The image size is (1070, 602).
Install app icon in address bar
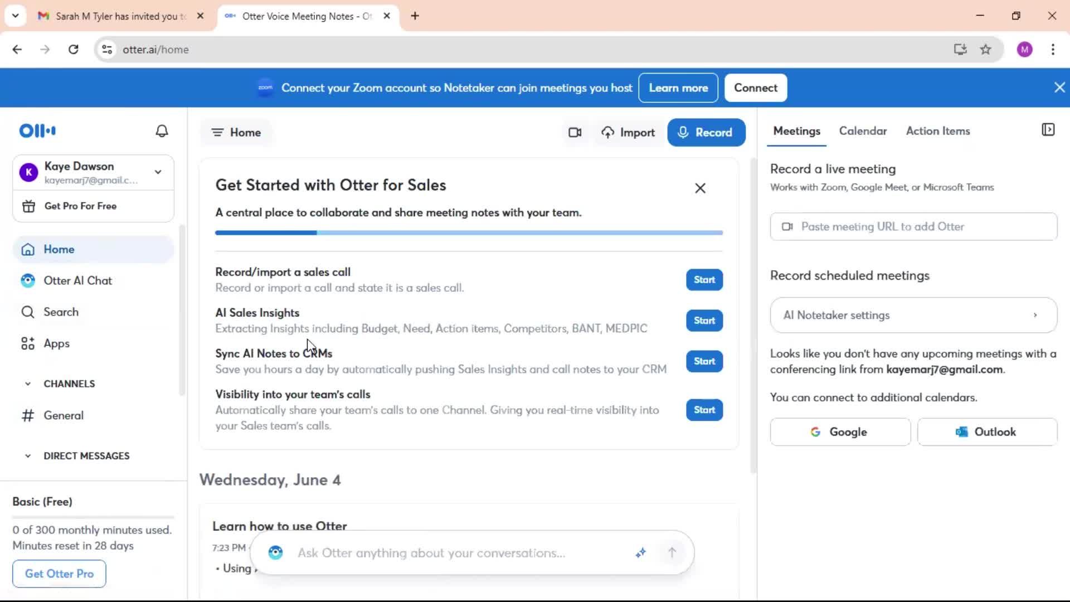tap(960, 50)
